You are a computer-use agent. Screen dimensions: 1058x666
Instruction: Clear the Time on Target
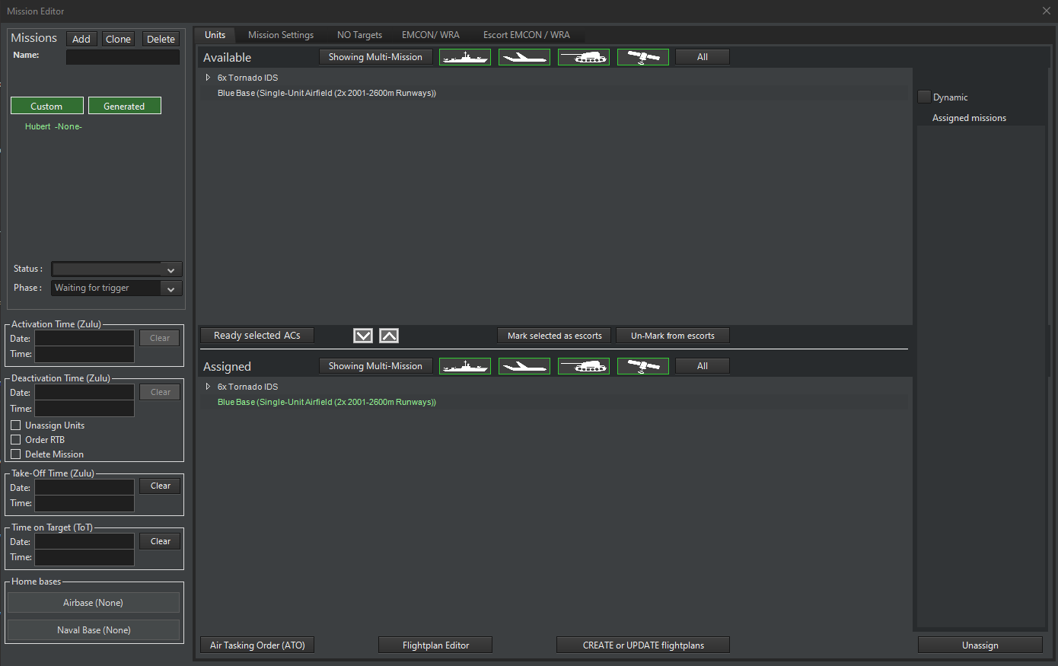coord(160,541)
